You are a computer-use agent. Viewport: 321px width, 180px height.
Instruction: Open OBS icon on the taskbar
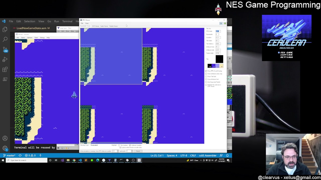pyautogui.click(x=133, y=160)
